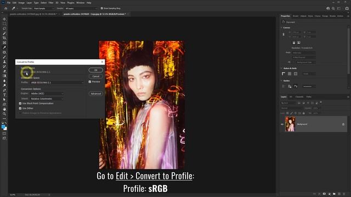Viewport: 351px width, 197px height.
Task: Select the Brush tool
Action: pos(4,57)
